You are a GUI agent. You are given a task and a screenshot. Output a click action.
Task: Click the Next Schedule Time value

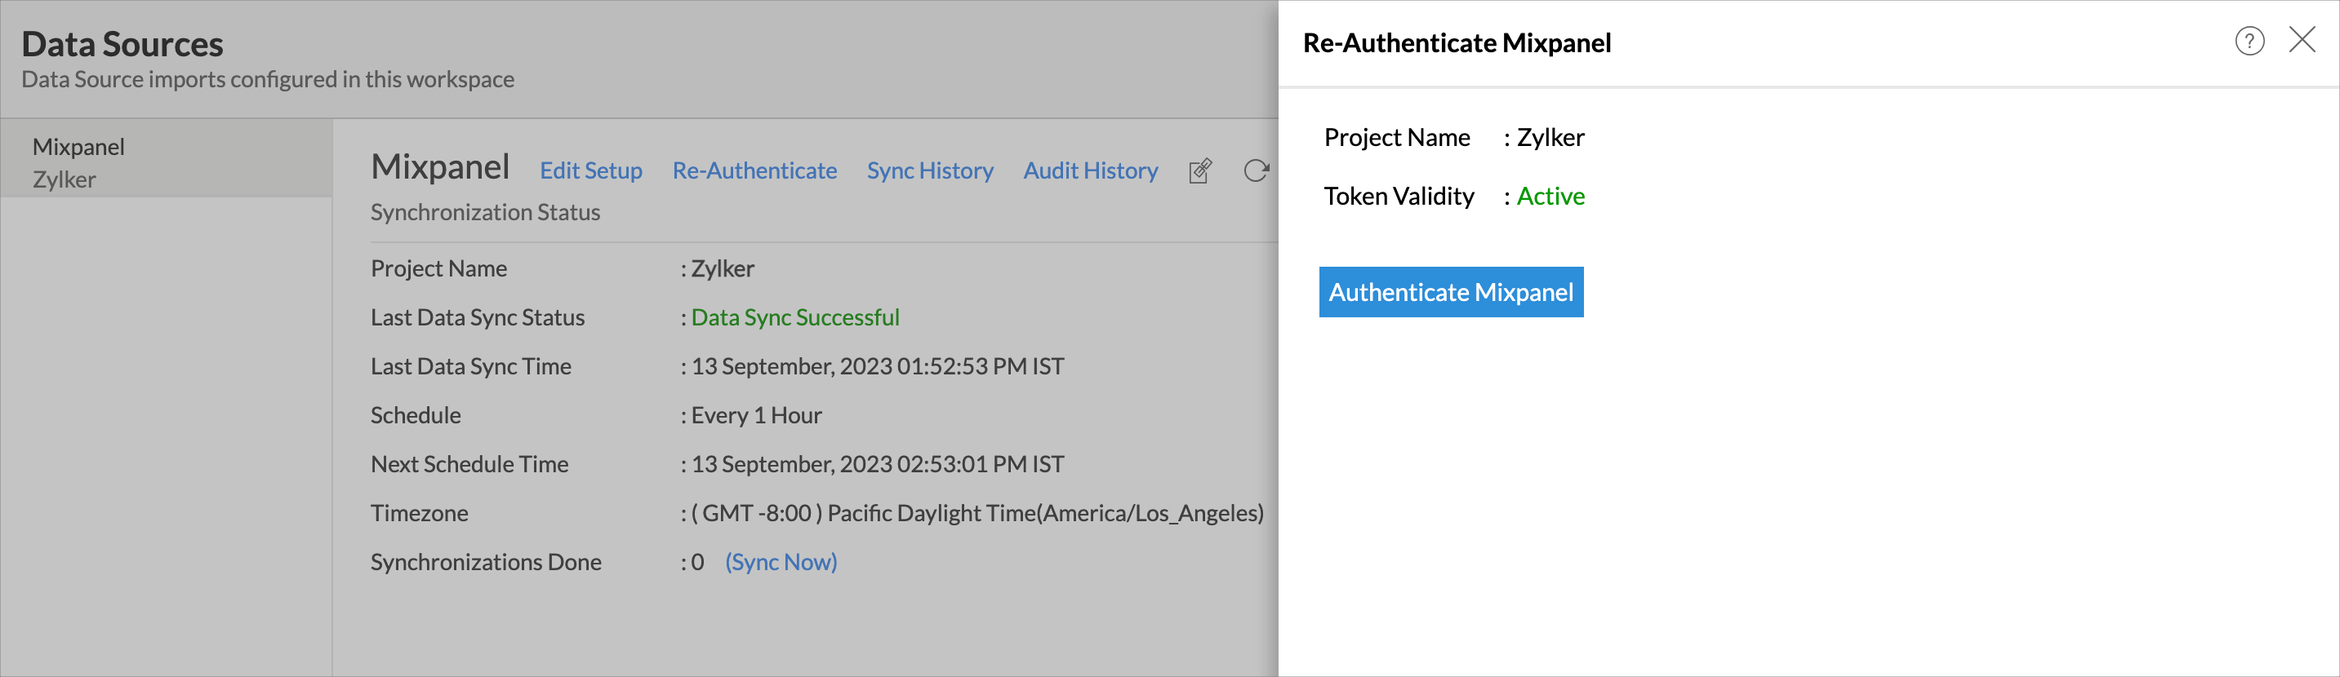click(877, 465)
